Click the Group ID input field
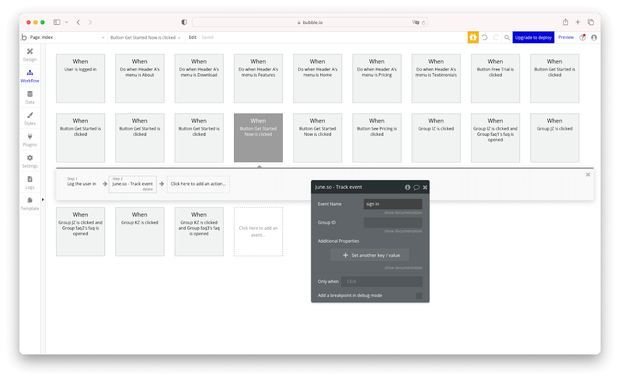Screen dimensions: 620x380 click(x=393, y=223)
